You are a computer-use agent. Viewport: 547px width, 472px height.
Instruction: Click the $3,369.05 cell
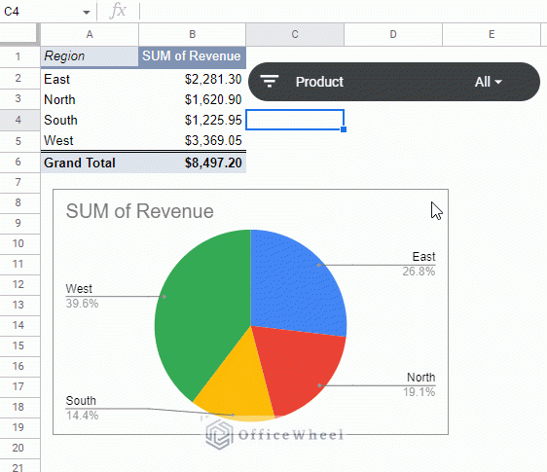(192, 140)
